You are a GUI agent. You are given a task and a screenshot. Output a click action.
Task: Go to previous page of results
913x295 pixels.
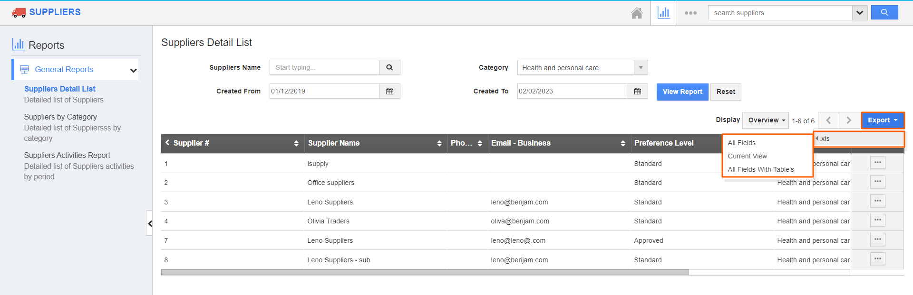click(x=828, y=120)
